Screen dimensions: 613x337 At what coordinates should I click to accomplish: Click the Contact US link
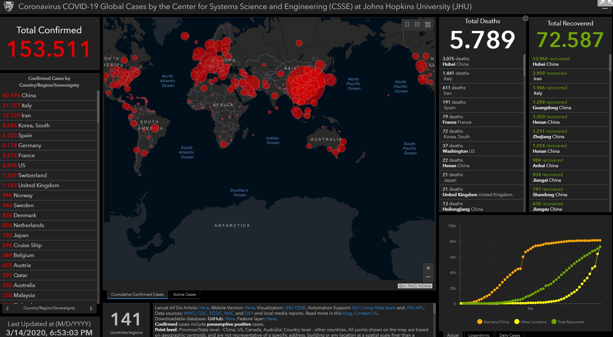tap(366, 313)
